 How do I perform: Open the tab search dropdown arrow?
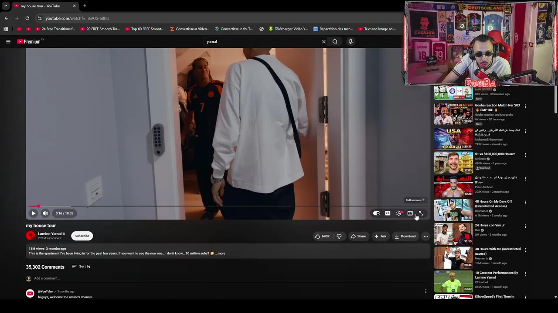[5, 6]
